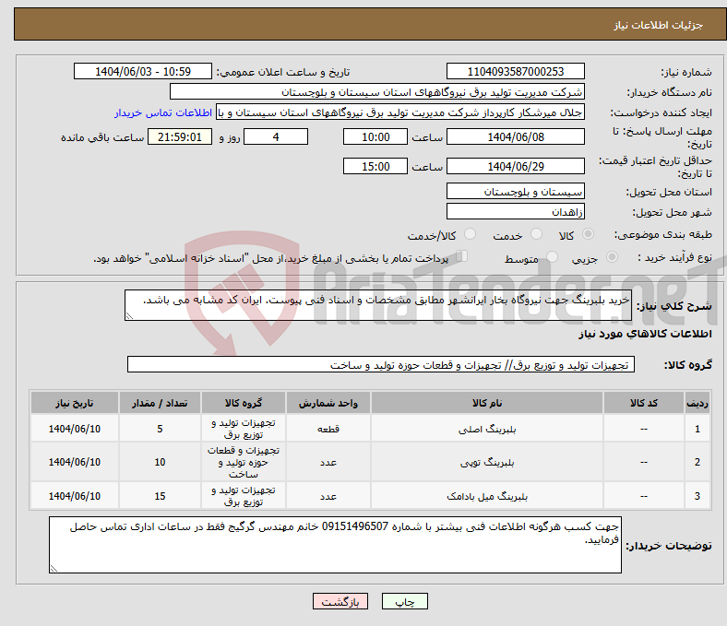727x626 pixels.
Task: Click the بازگشت (back) button
Action: coord(340,601)
